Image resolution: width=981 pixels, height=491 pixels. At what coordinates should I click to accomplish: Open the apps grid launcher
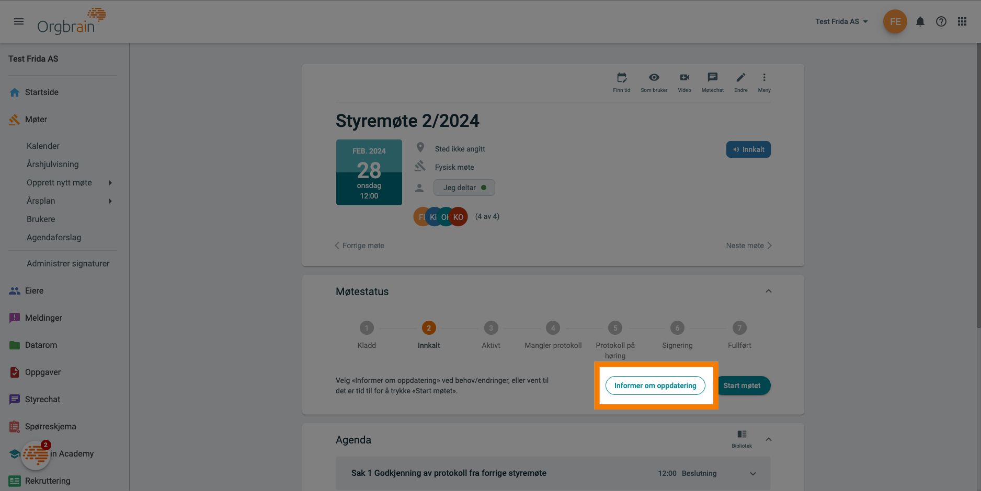pos(962,21)
